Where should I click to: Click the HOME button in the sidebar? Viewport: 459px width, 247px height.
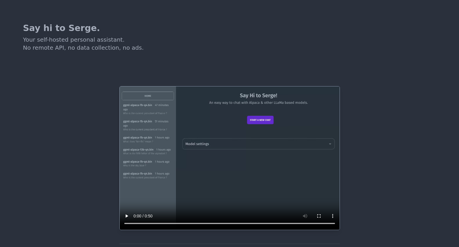click(148, 96)
